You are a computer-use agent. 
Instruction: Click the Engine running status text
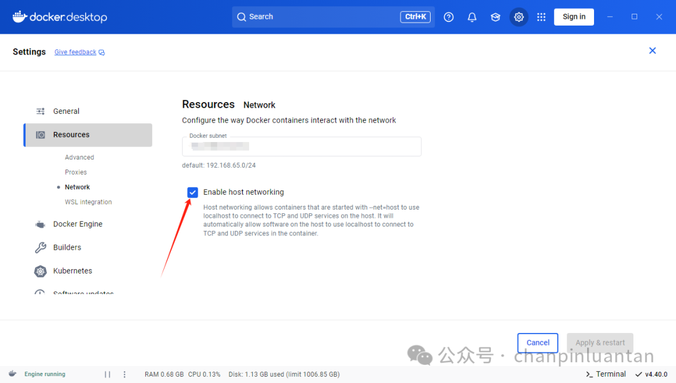(45, 374)
